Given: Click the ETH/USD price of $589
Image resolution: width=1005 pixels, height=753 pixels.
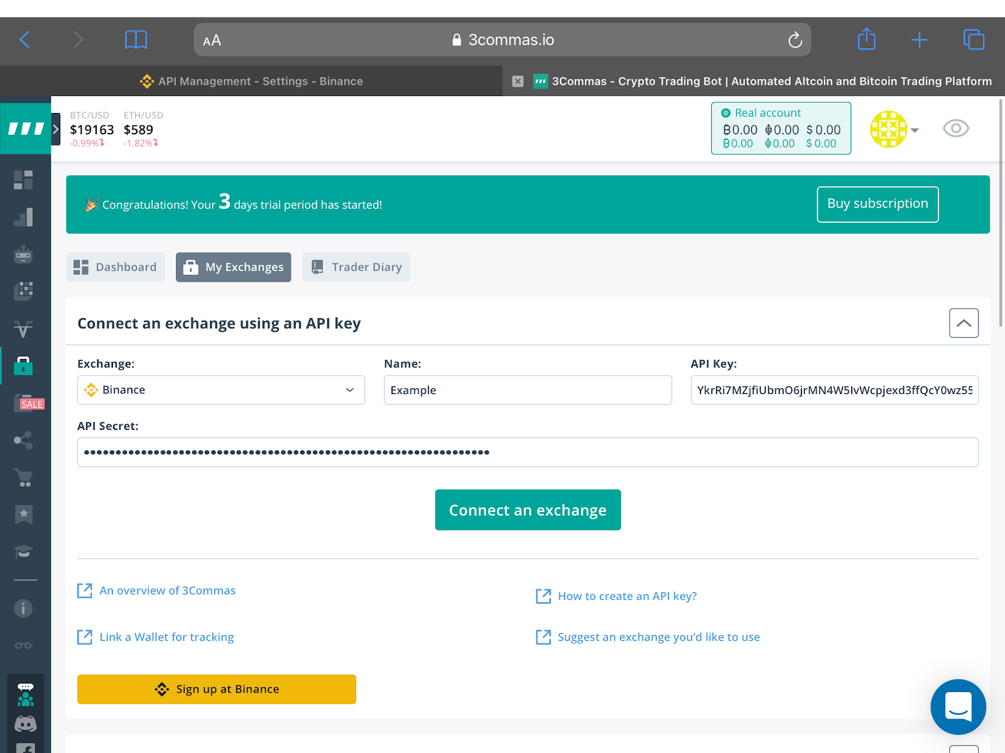Looking at the screenshot, I should [x=138, y=130].
